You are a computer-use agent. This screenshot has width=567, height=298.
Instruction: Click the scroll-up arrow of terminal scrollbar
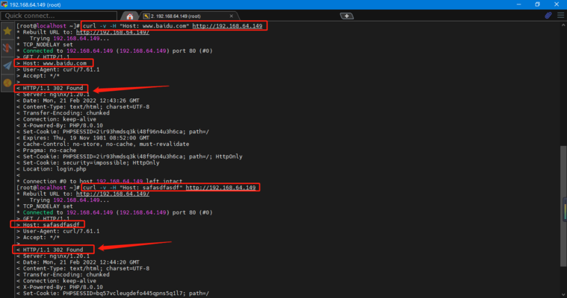pyautogui.click(x=563, y=25)
